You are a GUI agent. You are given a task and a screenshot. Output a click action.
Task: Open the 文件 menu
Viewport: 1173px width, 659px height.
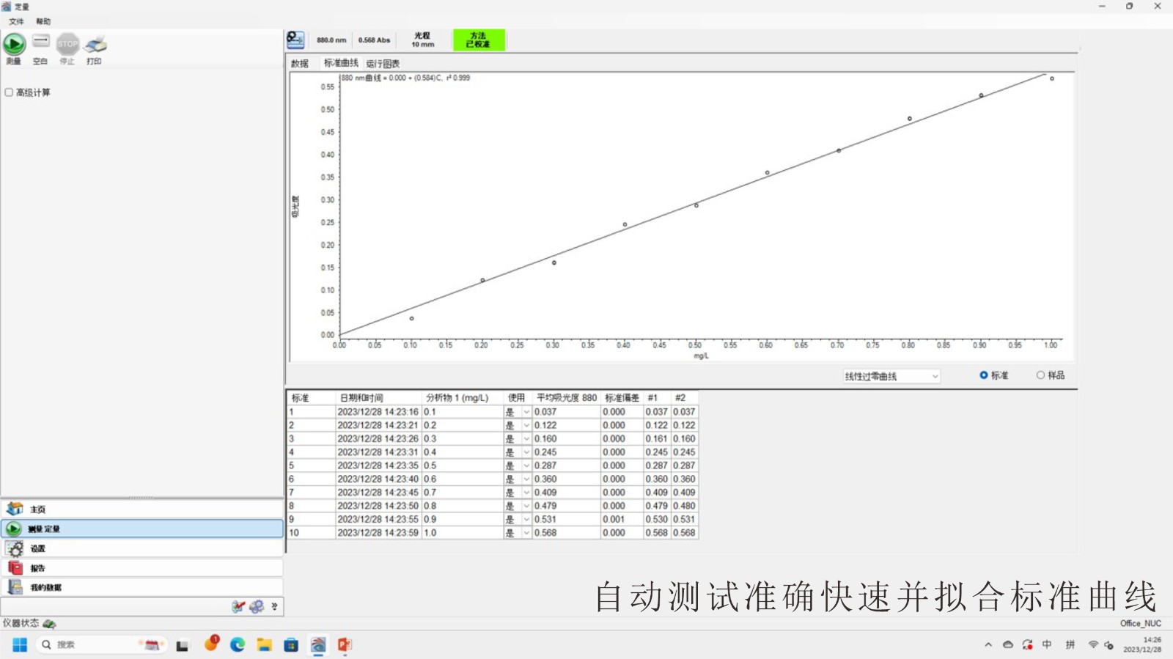click(16, 21)
